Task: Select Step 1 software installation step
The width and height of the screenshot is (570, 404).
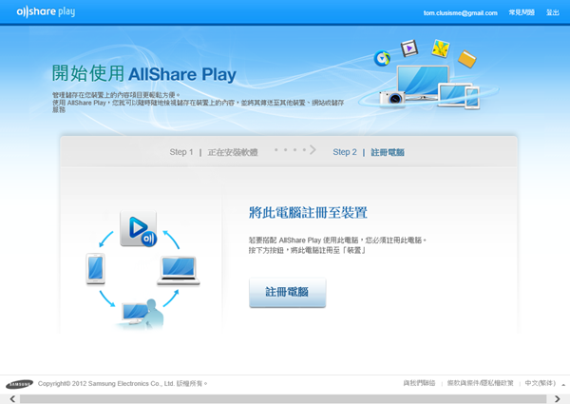Action: pyautogui.click(x=214, y=152)
